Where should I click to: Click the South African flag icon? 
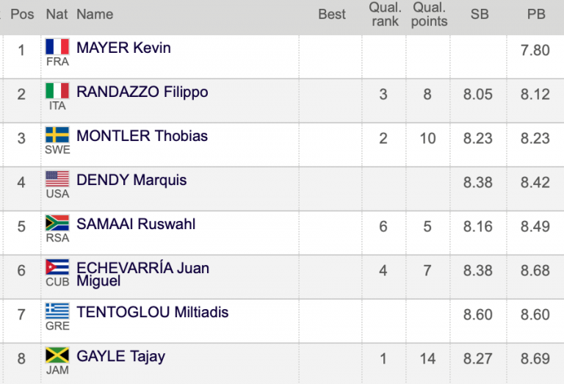(57, 223)
